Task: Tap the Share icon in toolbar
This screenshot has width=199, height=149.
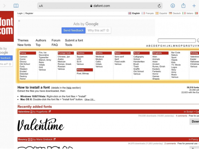Action: tap(183, 5)
